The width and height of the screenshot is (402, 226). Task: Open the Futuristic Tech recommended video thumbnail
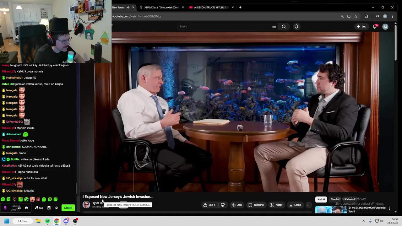(x=330, y=210)
